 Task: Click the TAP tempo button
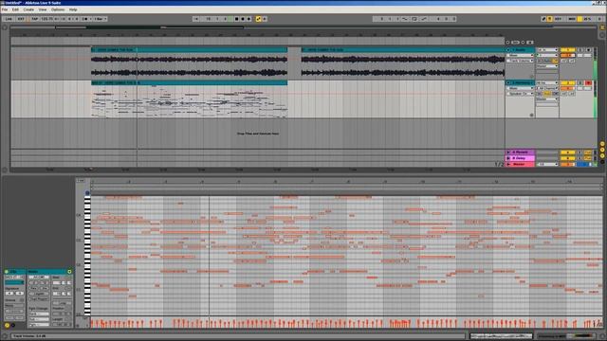pyautogui.click(x=35, y=19)
